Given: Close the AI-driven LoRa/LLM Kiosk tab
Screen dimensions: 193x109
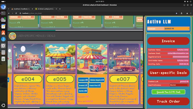Looking at the screenshot, I should coord(56,9).
